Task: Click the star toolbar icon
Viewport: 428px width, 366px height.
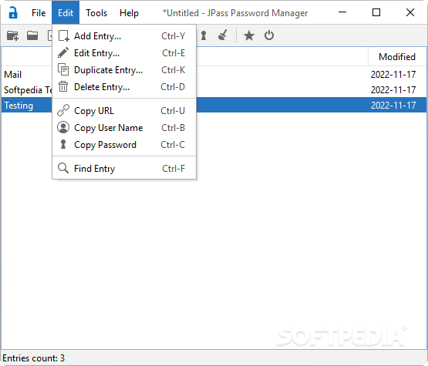Action: click(x=249, y=35)
